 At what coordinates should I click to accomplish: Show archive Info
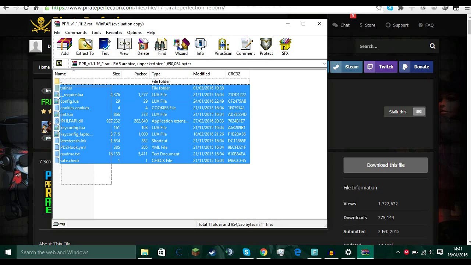coord(200,47)
